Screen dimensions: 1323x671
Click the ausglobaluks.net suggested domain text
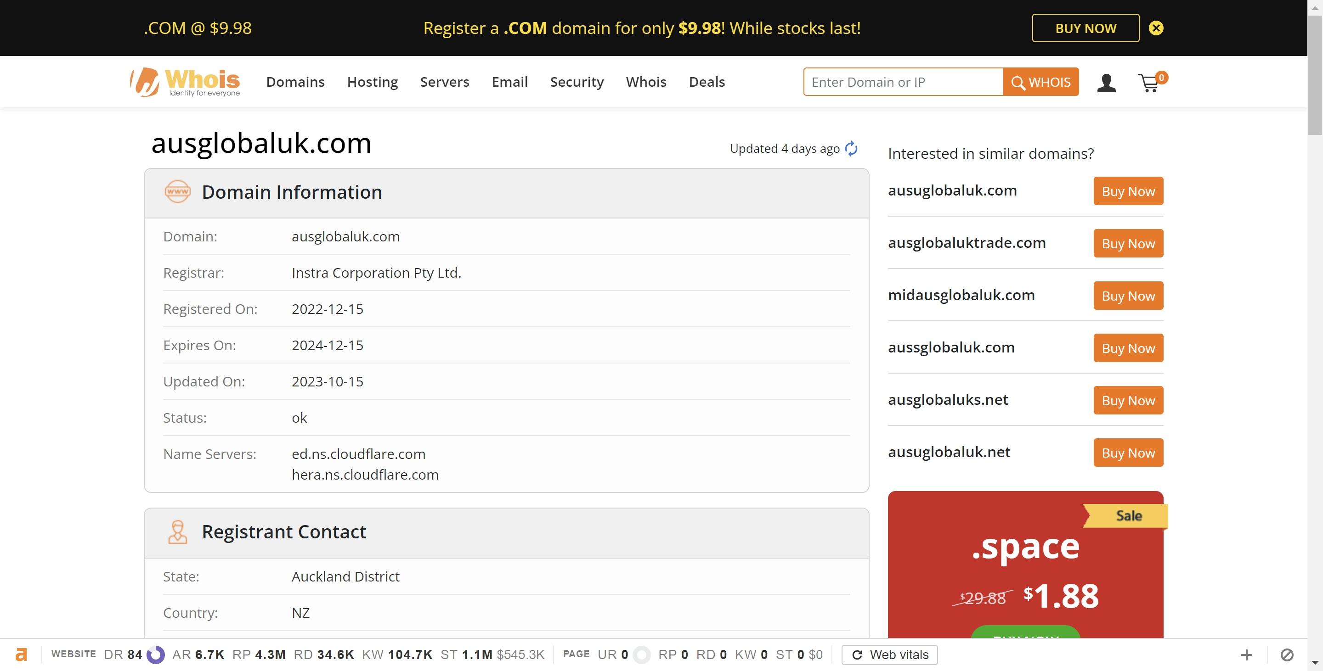pos(948,400)
